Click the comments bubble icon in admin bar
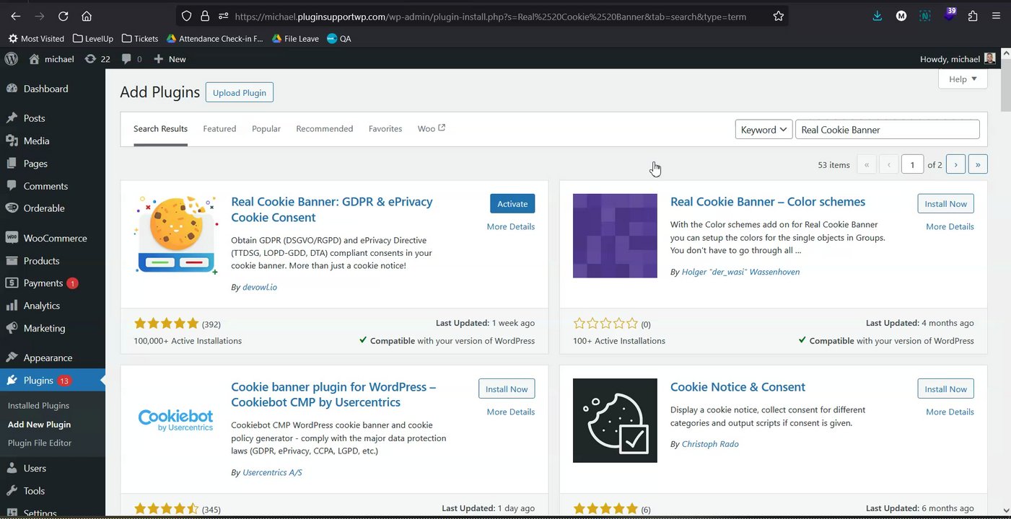This screenshot has width=1011, height=519. click(127, 59)
